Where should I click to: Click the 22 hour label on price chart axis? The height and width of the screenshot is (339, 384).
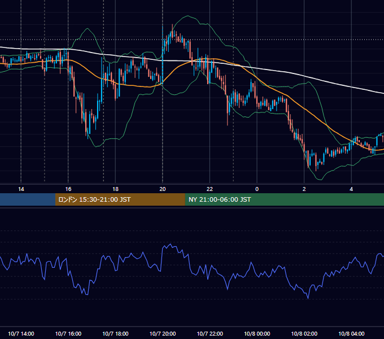point(210,189)
